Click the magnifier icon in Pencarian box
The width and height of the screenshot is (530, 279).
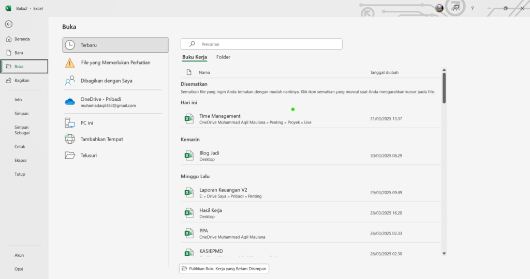[192, 44]
